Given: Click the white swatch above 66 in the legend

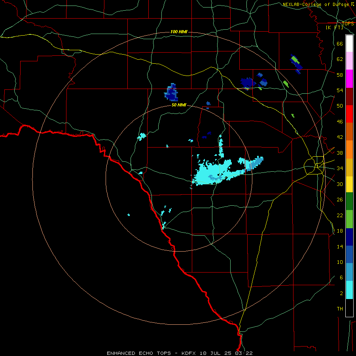Looking at the screenshot, I should (349, 44).
